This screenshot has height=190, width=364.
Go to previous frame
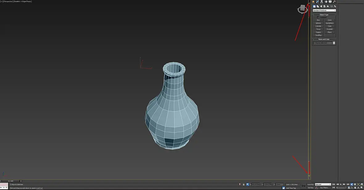click(337, 184)
